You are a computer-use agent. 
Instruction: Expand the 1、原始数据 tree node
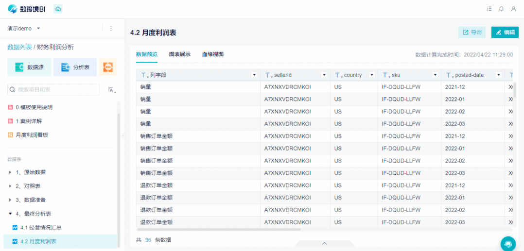coord(10,172)
